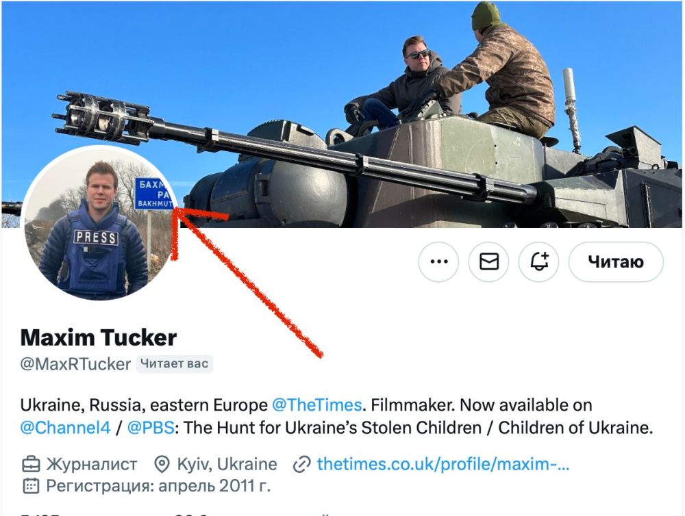Open the tank header banner image
This screenshot has height=516, width=685.
pyautogui.click(x=411, y=103)
